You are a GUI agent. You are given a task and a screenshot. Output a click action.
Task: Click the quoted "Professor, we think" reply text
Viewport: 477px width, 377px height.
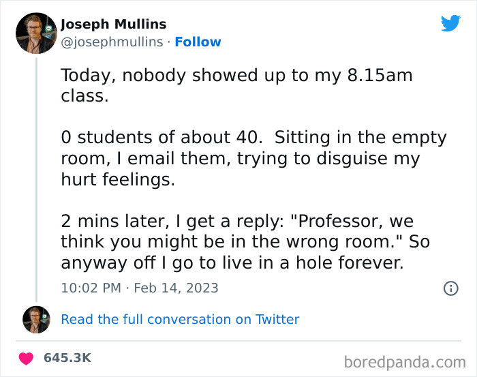pyautogui.click(x=354, y=222)
